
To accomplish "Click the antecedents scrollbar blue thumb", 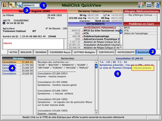I will [121, 32].
